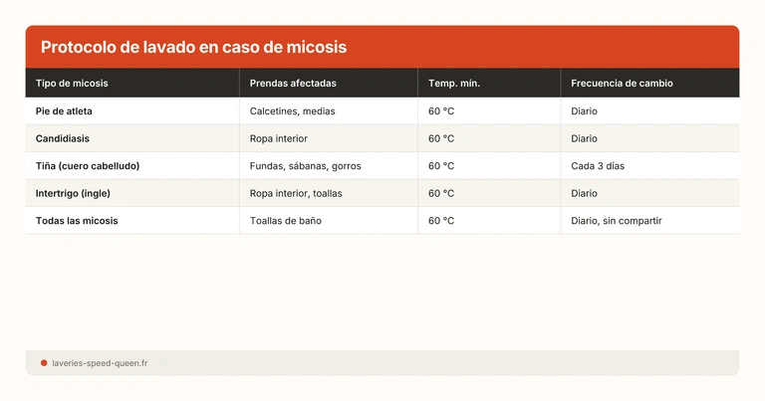Select the 'Tiña (cuero cabelludo)' row label
This screenshot has width=765, height=401.
88,166
